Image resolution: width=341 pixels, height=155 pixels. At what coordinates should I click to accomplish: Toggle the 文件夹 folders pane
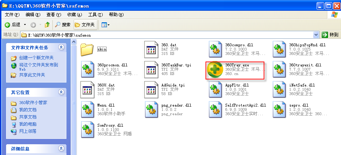85,25
